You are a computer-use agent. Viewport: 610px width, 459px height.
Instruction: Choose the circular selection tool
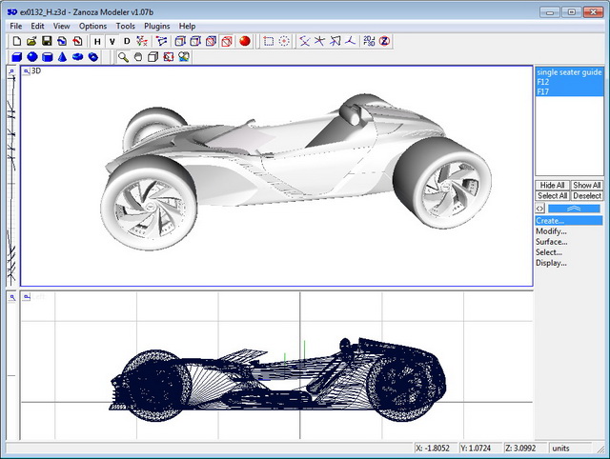click(284, 41)
